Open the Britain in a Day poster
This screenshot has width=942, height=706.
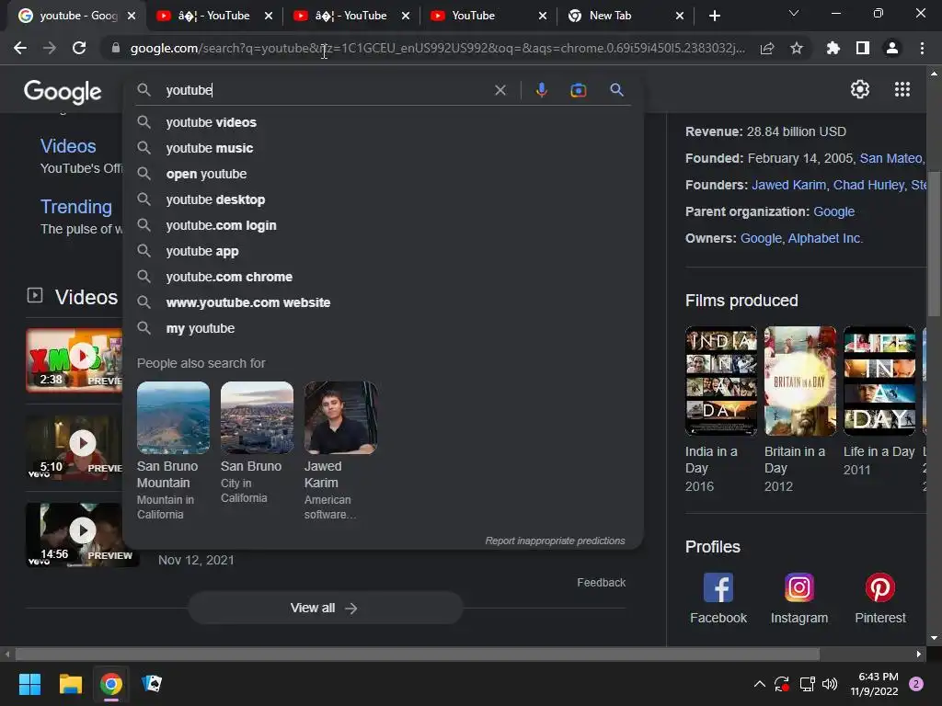799,381
